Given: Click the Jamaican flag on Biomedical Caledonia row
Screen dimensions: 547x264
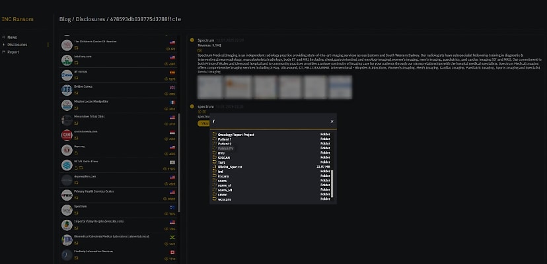Looking at the screenshot, I should tap(172, 237).
